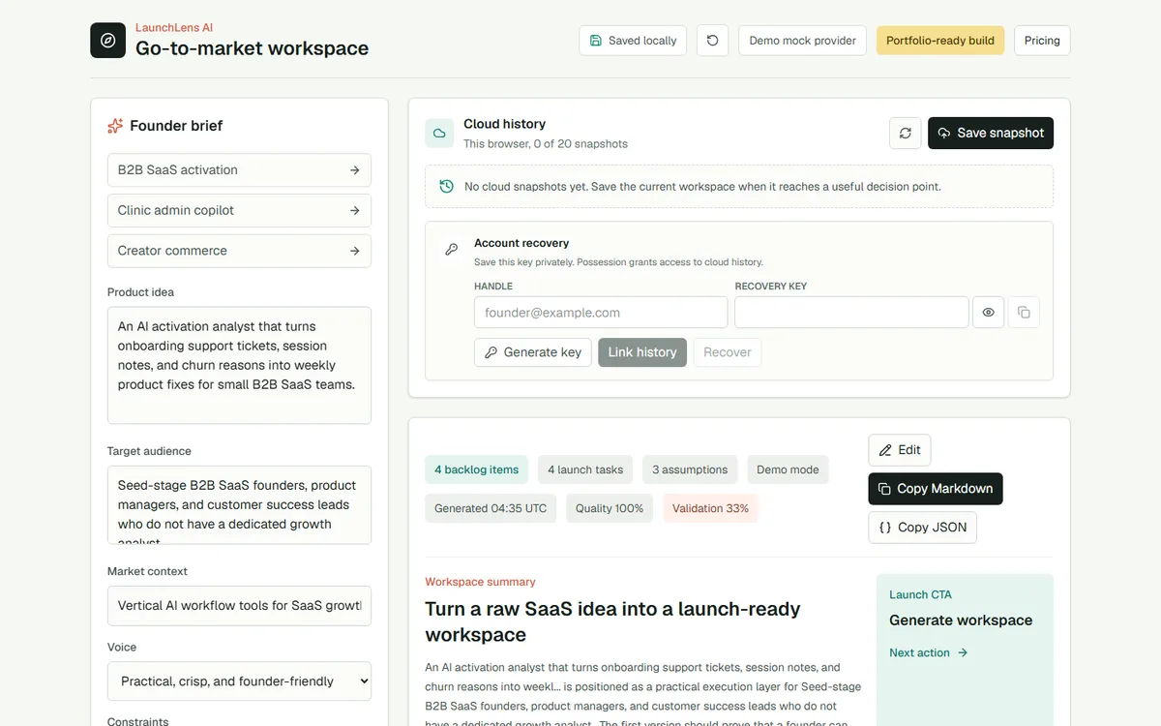Click the sparkle icon beside Founder brief
Viewport: 1161px width, 726px height.
click(x=115, y=126)
